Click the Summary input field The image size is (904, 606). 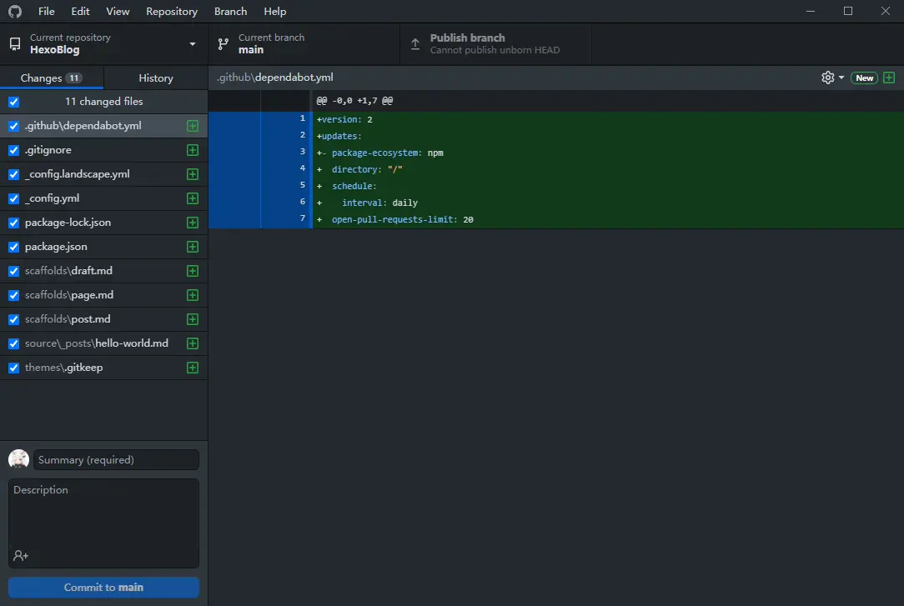pyautogui.click(x=116, y=459)
